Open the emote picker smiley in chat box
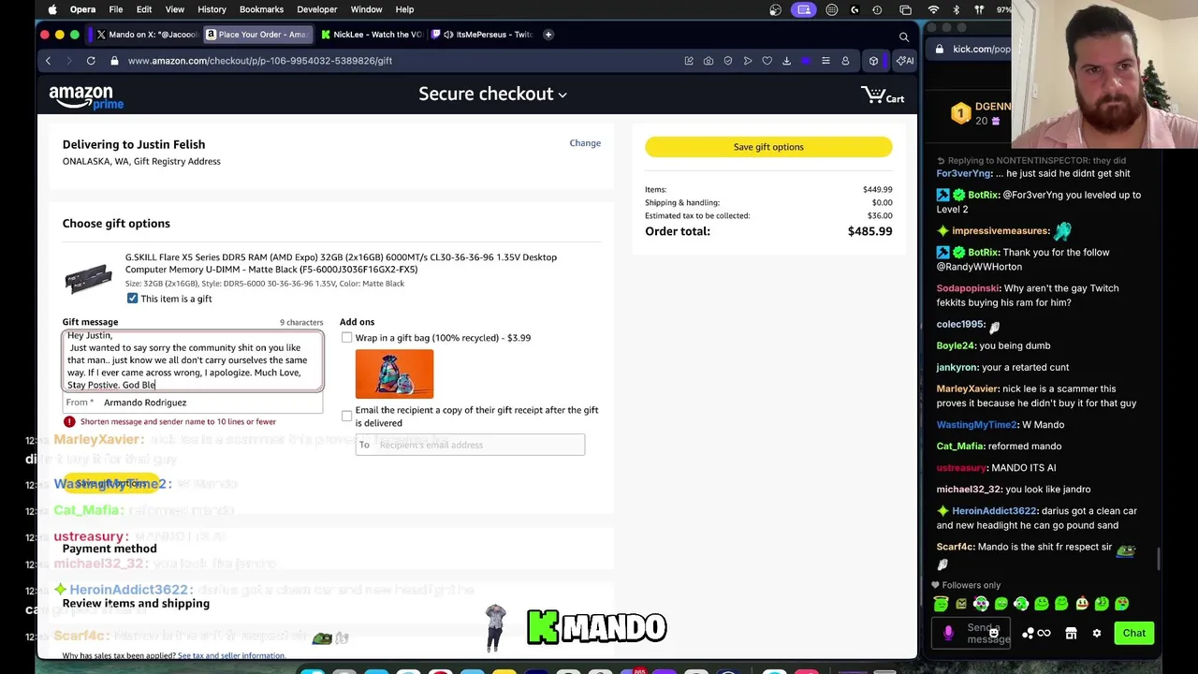The width and height of the screenshot is (1198, 674). click(x=994, y=634)
